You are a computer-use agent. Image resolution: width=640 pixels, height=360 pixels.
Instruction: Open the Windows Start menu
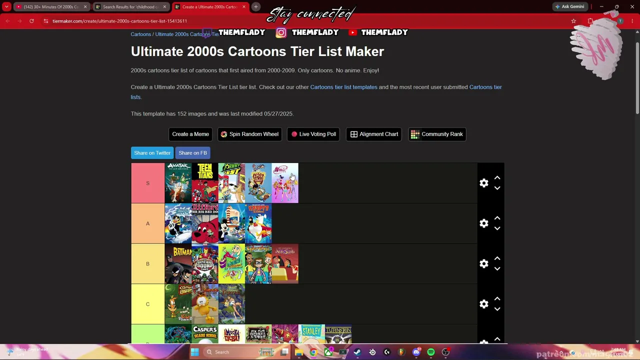click(194, 352)
